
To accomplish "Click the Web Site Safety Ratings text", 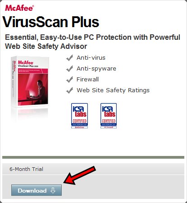I will tap(113, 90).
